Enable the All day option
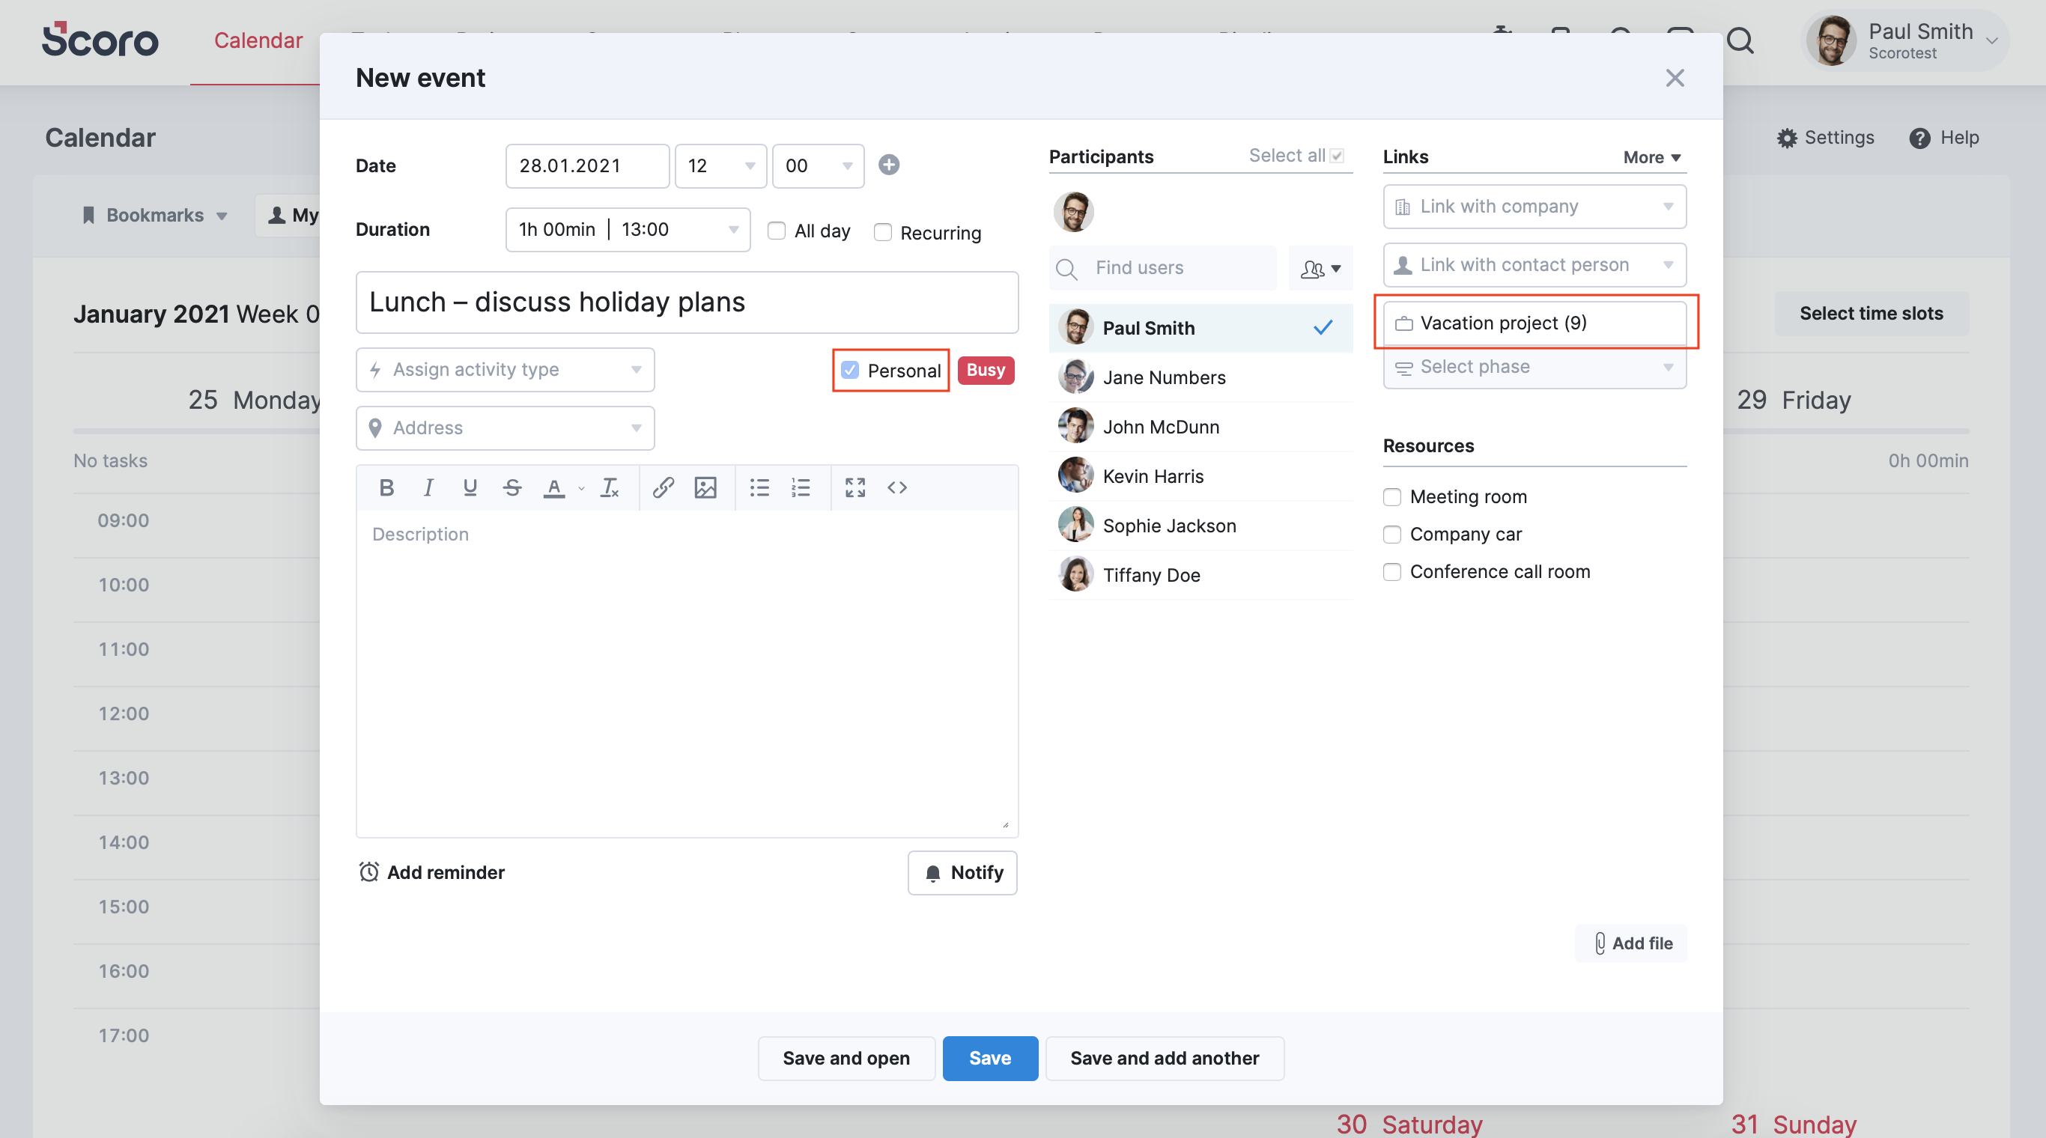The height and width of the screenshot is (1138, 2046). [776, 231]
